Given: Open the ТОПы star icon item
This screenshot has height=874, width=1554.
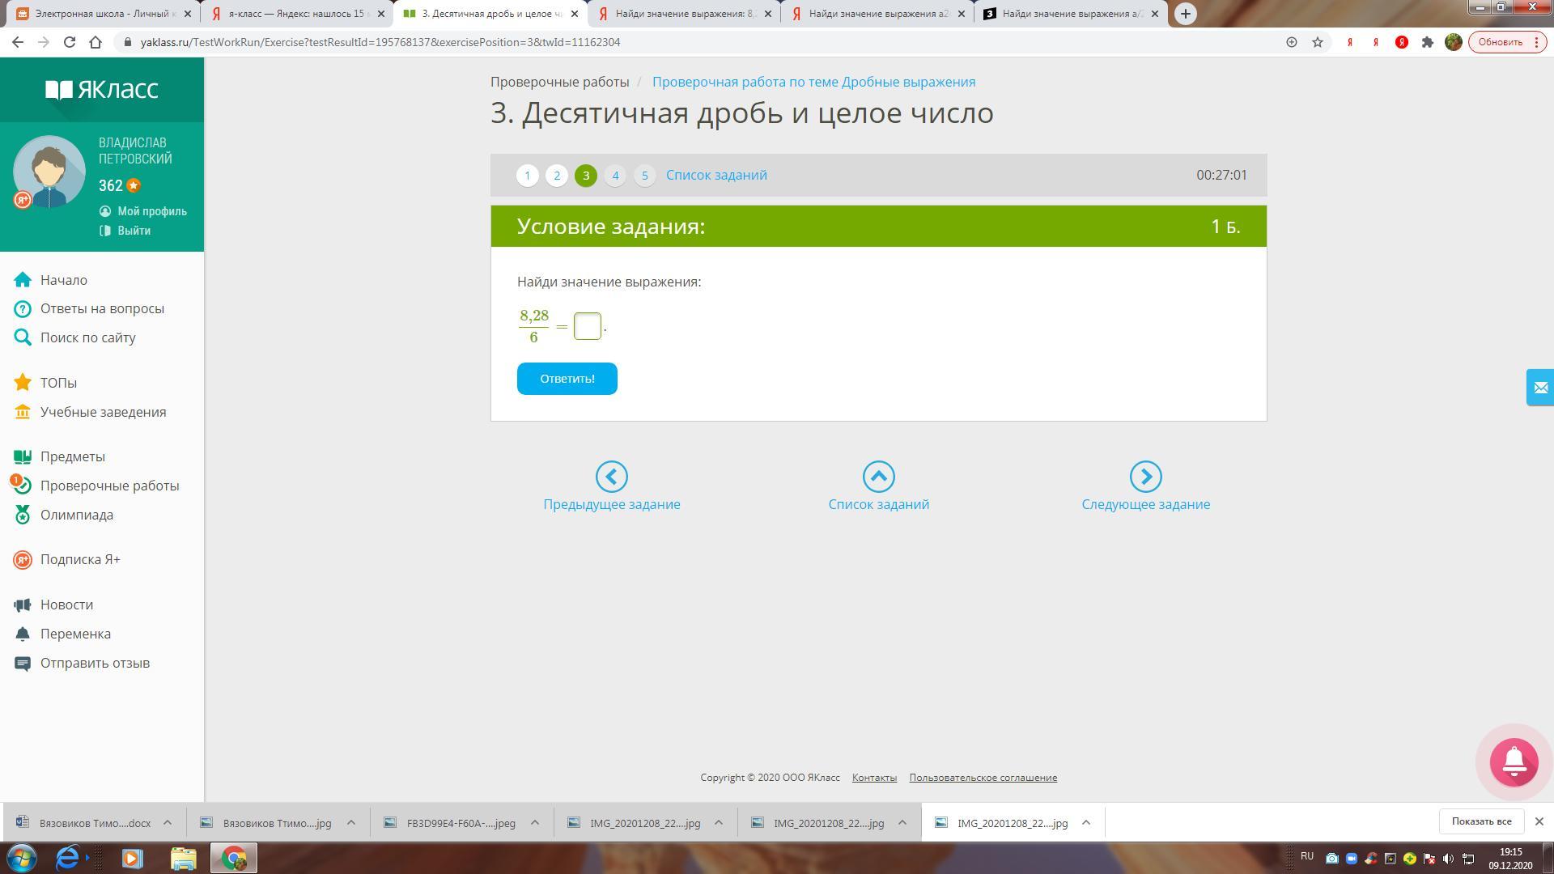Looking at the screenshot, I should click(x=23, y=383).
